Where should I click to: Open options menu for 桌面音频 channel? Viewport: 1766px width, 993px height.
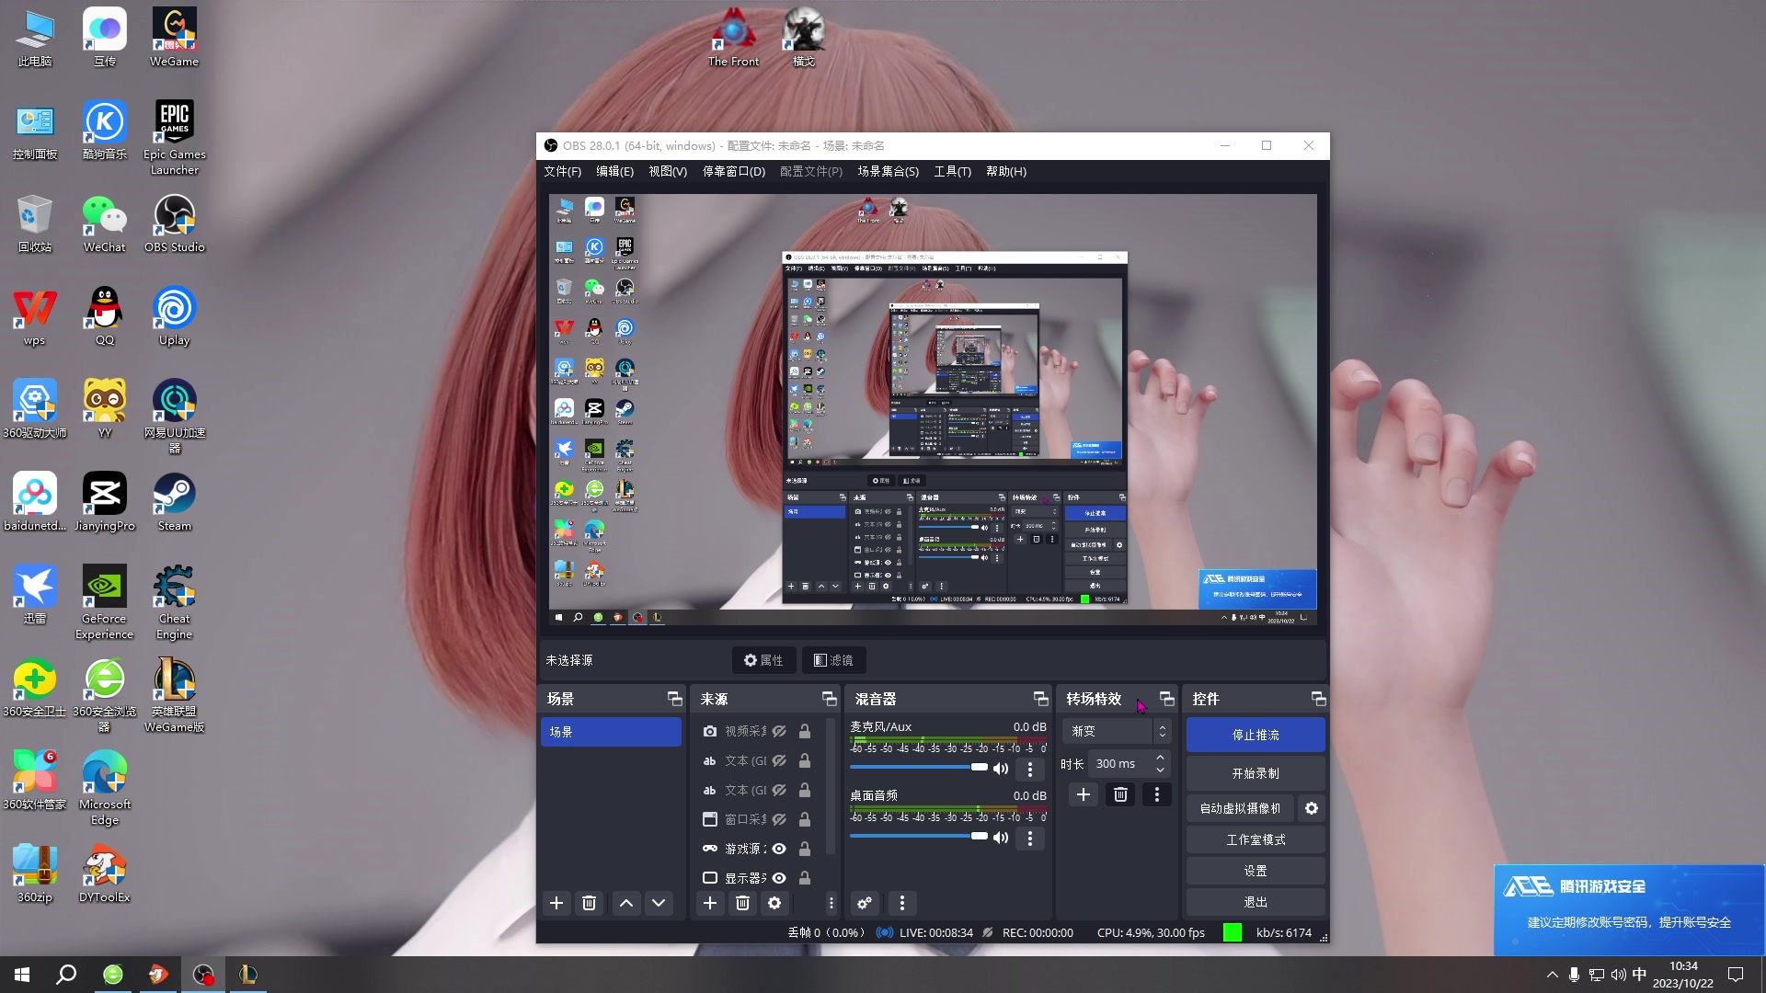pos(1030,838)
